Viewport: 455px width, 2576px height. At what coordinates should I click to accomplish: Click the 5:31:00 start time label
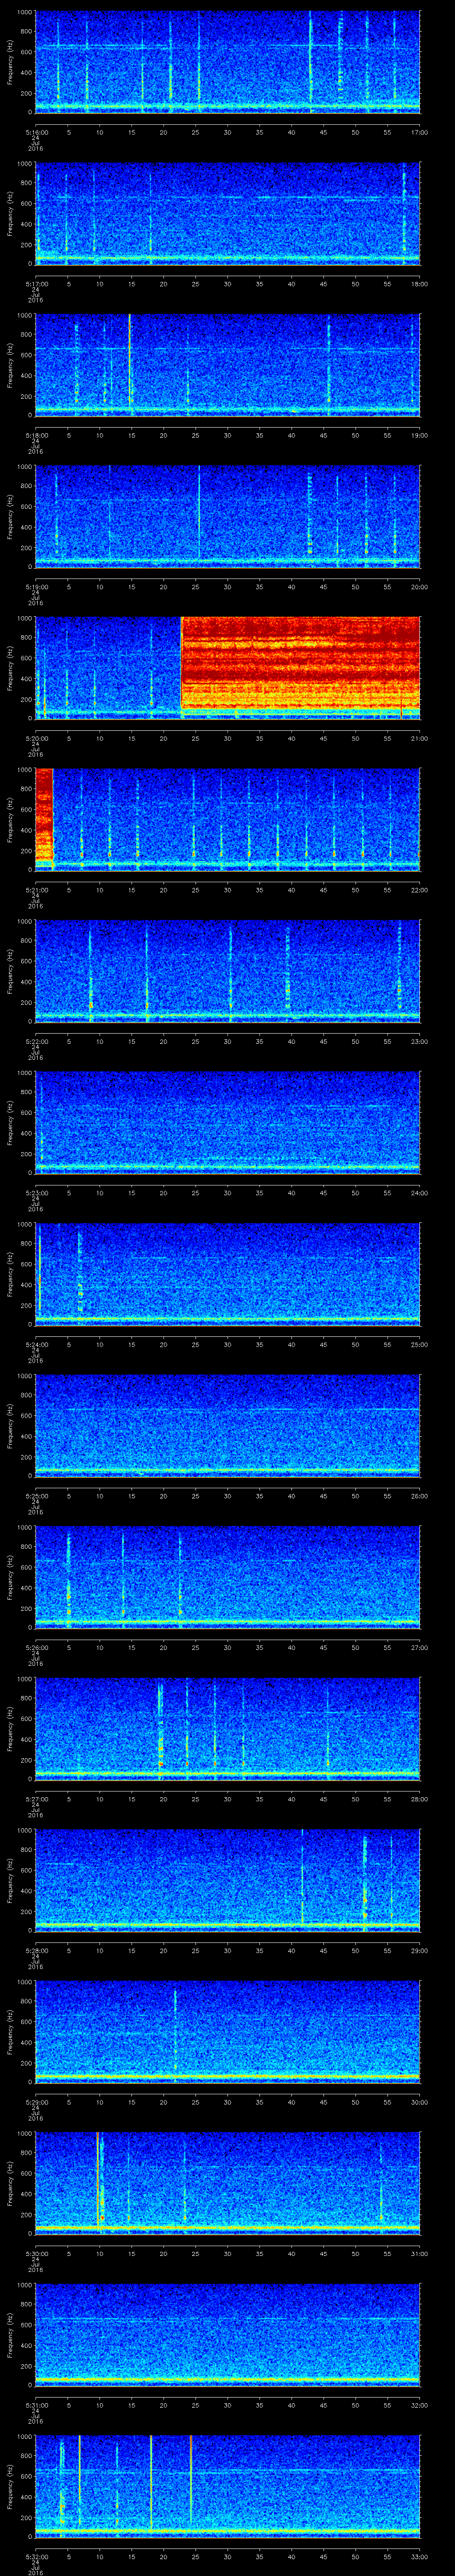pos(35,2404)
